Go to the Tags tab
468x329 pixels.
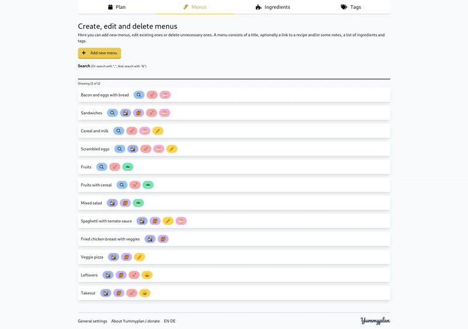[x=351, y=7]
